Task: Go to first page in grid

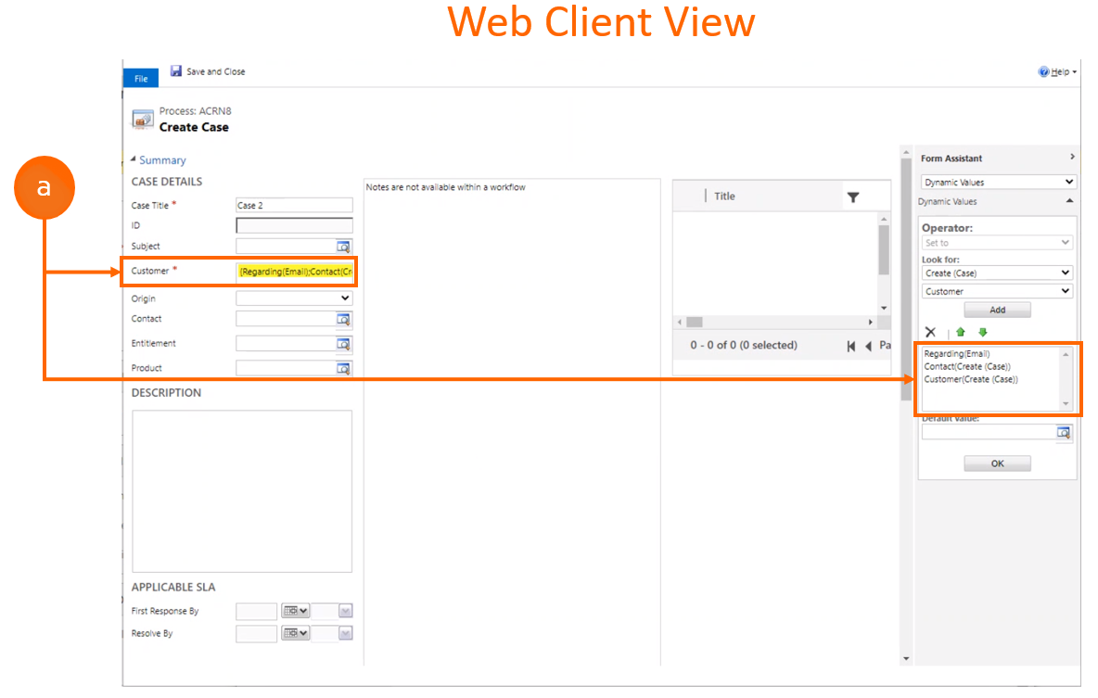Action: (x=850, y=346)
